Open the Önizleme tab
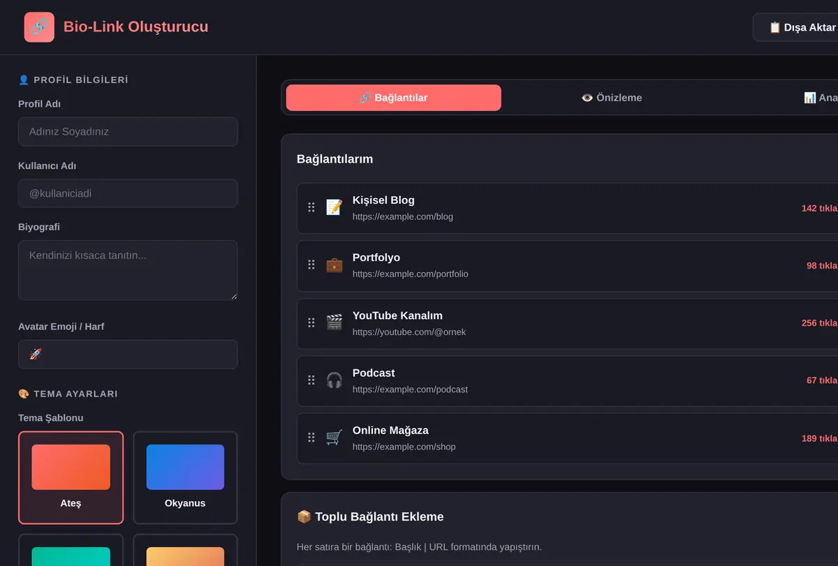The image size is (838, 566). tap(612, 98)
